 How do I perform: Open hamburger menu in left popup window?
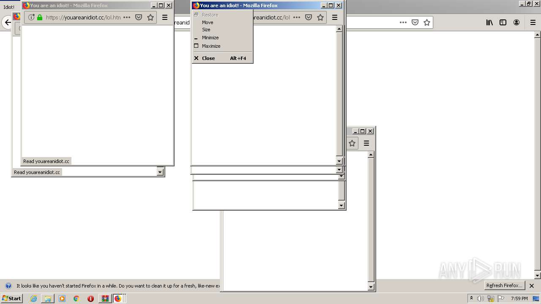[165, 17]
